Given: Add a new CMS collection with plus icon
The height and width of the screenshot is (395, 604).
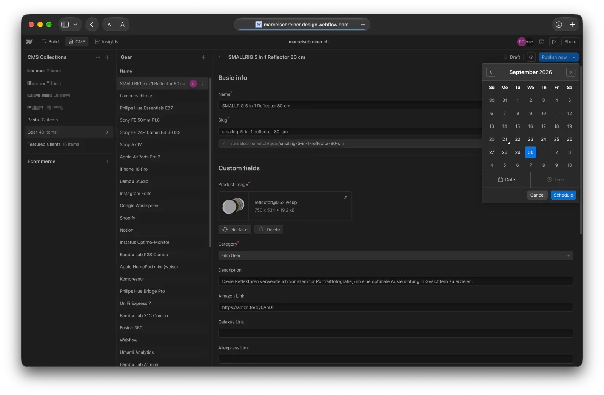Looking at the screenshot, I should tap(107, 57).
